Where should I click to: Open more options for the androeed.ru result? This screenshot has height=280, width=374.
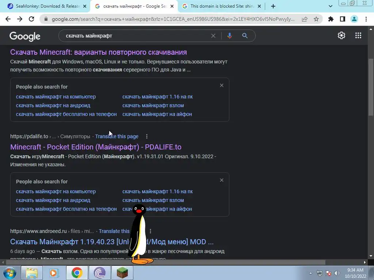pyautogui.click(x=150, y=231)
